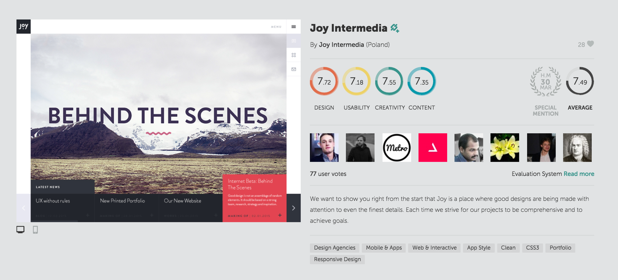Image resolution: width=618 pixels, height=280 pixels.
Task: Click the list-view icon below hamburger
Action: point(293,41)
